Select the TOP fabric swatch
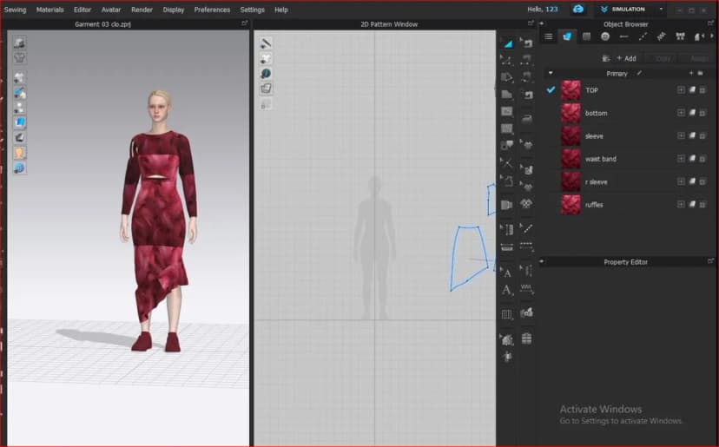Image resolution: width=719 pixels, height=447 pixels. pos(571,90)
